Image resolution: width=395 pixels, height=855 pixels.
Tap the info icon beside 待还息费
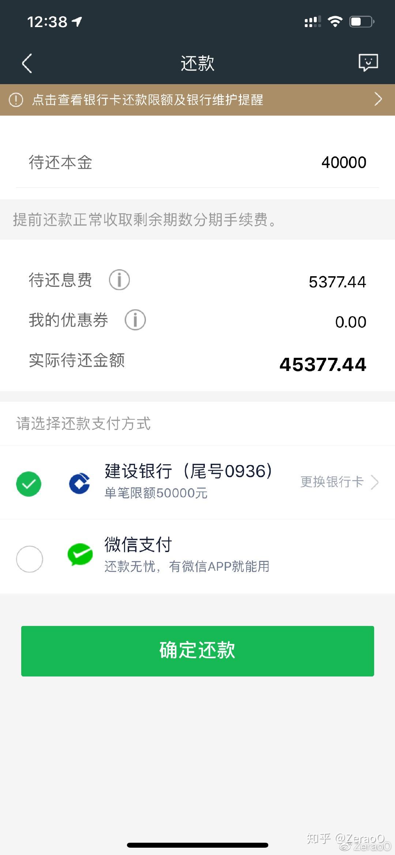coord(119,280)
